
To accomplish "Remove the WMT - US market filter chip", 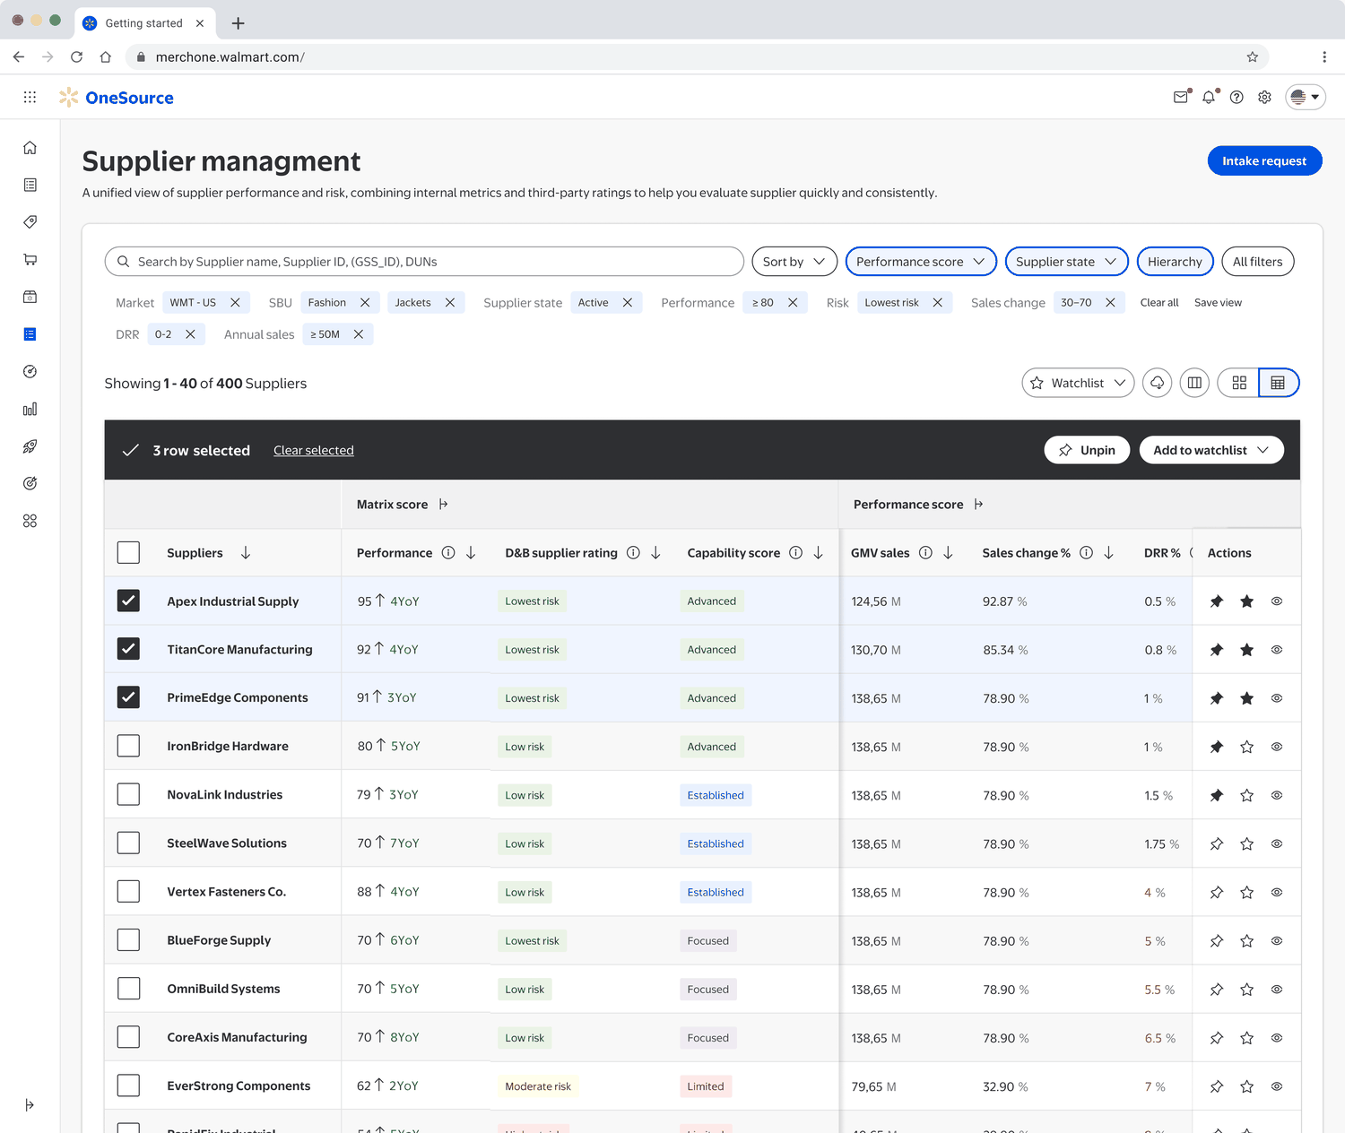I will [x=235, y=303].
